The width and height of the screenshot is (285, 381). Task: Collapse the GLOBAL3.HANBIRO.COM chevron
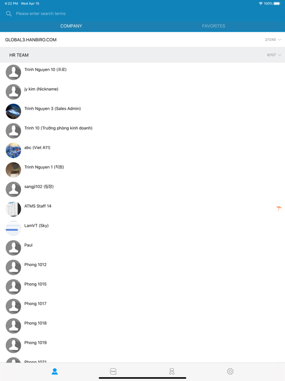[280, 40]
